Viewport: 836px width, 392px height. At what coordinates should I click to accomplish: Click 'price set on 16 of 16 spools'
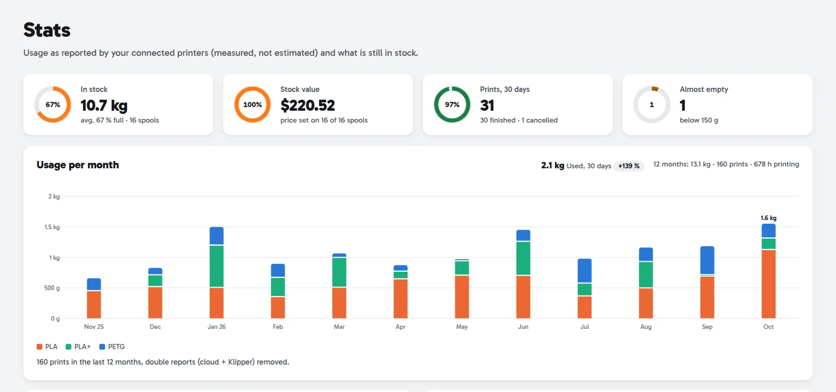(x=324, y=120)
